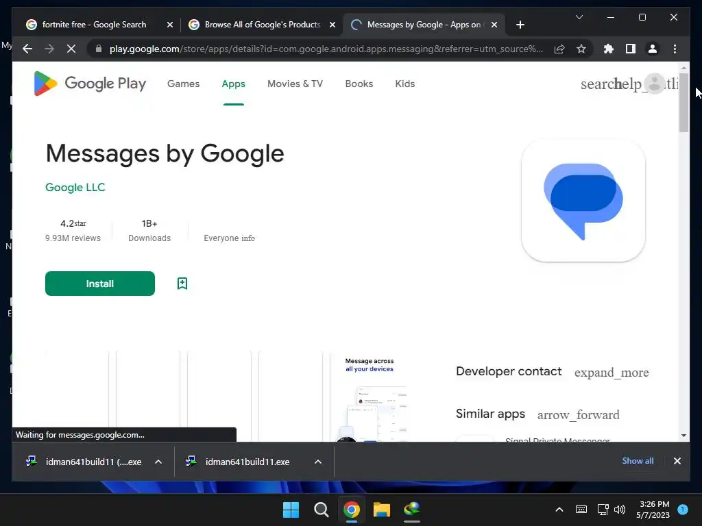Open Google LLC developer link
The height and width of the screenshot is (526, 702).
point(75,188)
